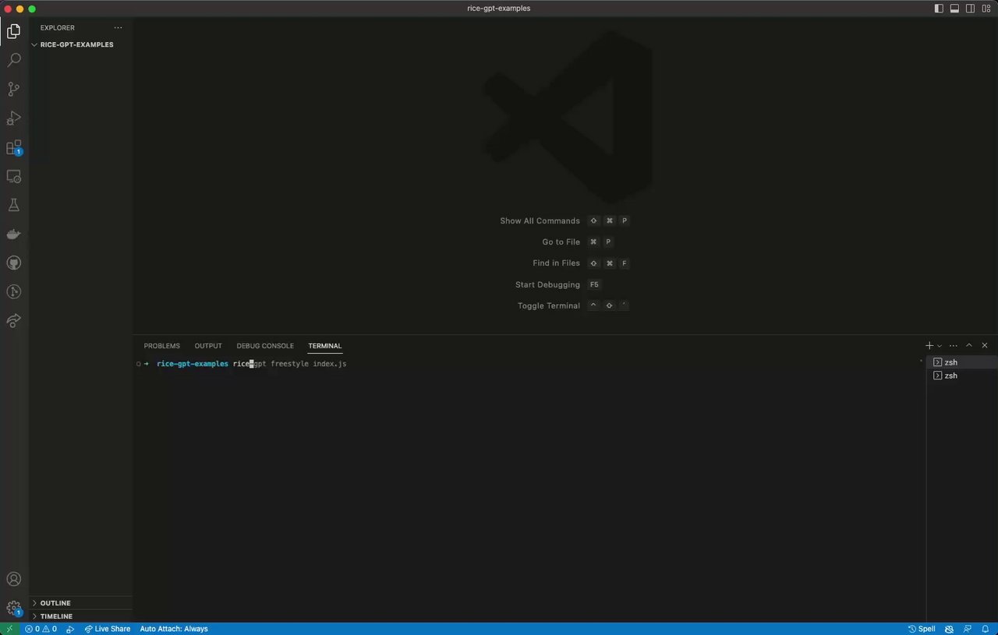Open the Live Share arrow icon in activity bar
Image resolution: width=998 pixels, height=635 pixels.
click(14, 320)
